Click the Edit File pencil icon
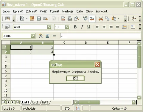The height and width of the screenshot is (112, 143). 54,19
